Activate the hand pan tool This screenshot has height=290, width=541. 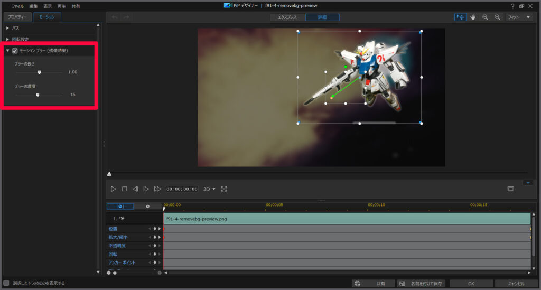click(x=473, y=17)
